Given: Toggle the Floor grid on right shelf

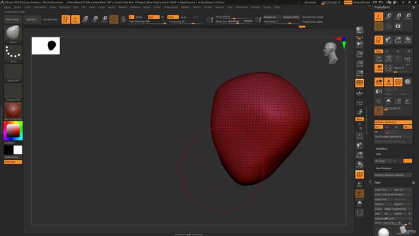Looking at the screenshot, I should [359, 92].
